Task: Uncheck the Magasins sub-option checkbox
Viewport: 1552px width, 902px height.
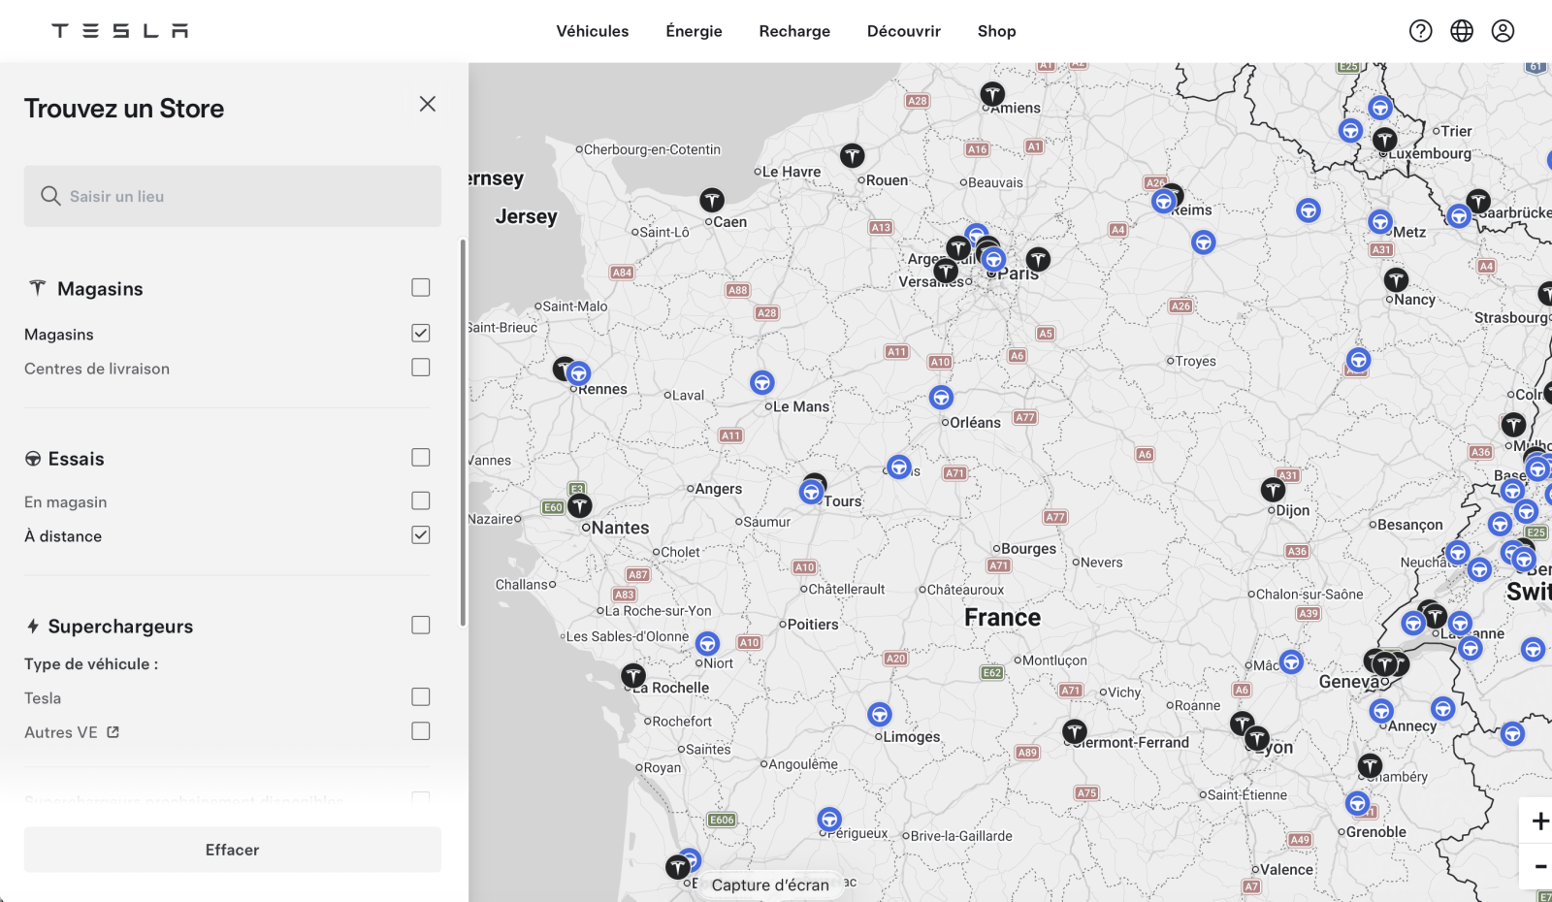Action: click(421, 333)
